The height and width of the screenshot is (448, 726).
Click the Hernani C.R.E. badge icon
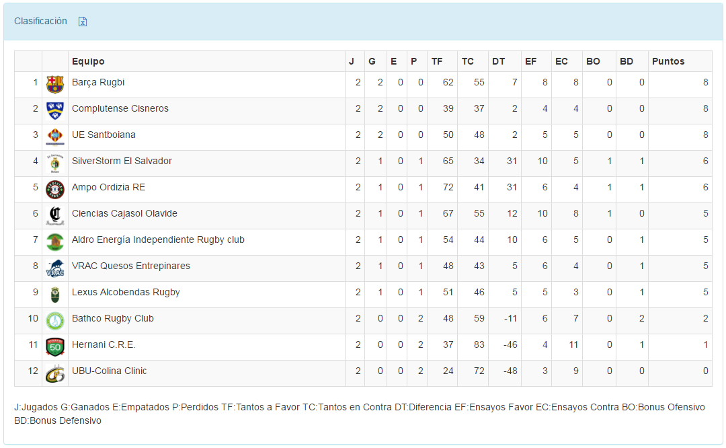(x=54, y=346)
